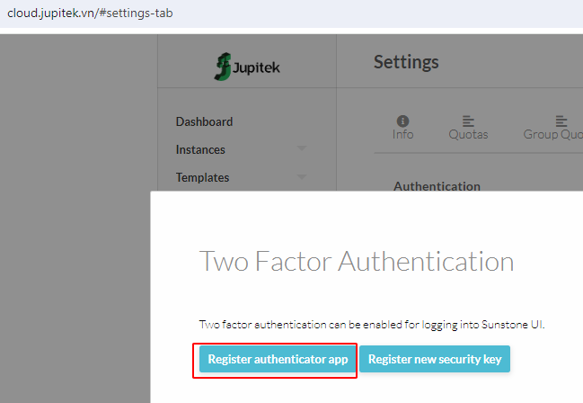The width and height of the screenshot is (583, 403).
Task: Click the Two Factor Authentication dialog title
Action: pyautogui.click(x=357, y=262)
